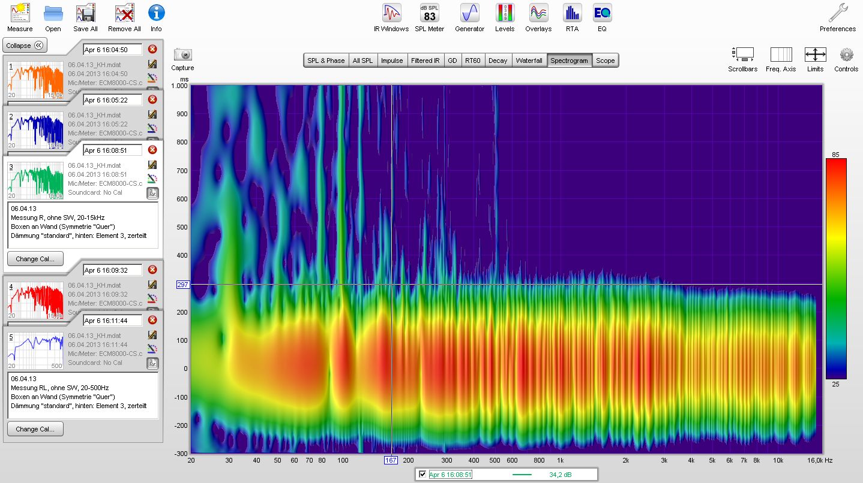The width and height of the screenshot is (863, 483).
Task: Save measurement 3 with its disk icon
Action: click(x=152, y=165)
